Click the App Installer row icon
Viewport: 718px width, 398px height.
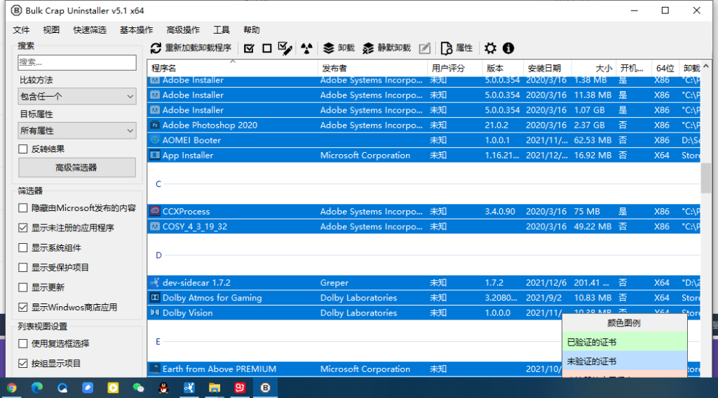155,155
